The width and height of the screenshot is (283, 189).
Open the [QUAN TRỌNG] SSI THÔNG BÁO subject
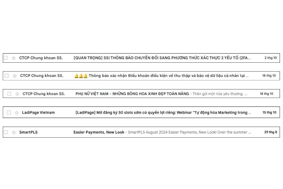point(162,58)
